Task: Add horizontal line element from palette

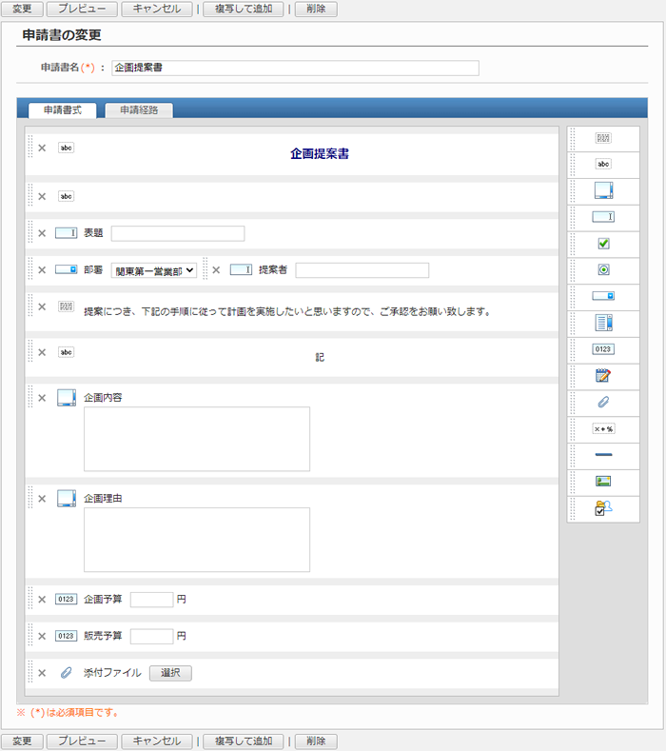Action: pos(603,455)
